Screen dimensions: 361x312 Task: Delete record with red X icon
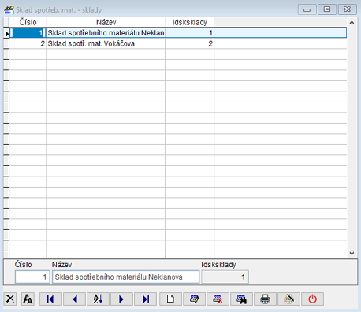pyautogui.click(x=218, y=299)
